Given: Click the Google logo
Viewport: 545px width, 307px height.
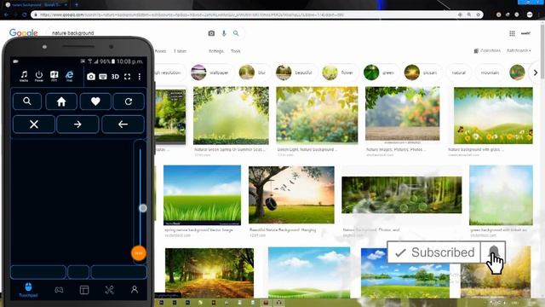Looking at the screenshot, I should coord(23,32).
